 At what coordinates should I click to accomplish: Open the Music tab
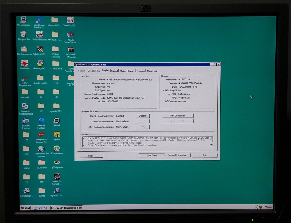pyautogui.click(x=123, y=71)
